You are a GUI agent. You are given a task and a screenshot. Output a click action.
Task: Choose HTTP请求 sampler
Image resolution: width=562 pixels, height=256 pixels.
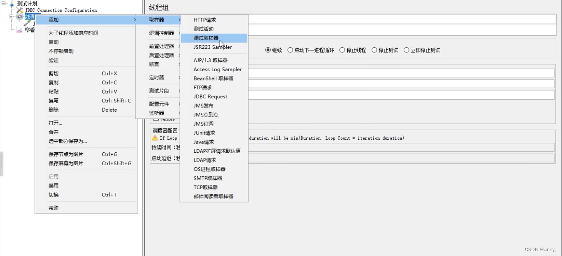pos(214,20)
